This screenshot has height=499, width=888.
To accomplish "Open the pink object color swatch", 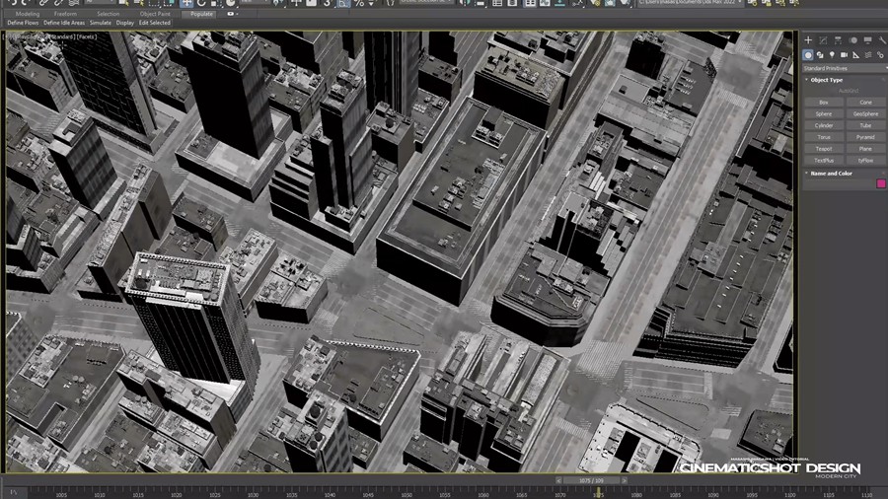I will pyautogui.click(x=881, y=183).
